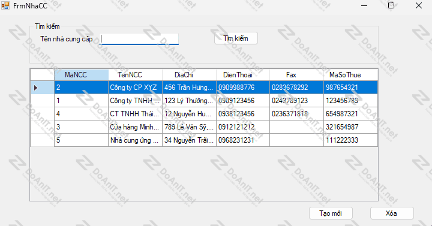Click the current row arrow indicator

click(35, 88)
